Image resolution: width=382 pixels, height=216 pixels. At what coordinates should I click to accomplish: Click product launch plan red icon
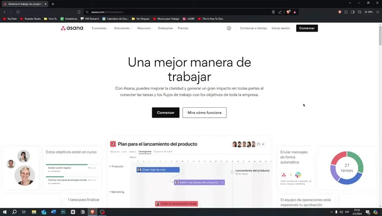pyautogui.click(x=113, y=144)
